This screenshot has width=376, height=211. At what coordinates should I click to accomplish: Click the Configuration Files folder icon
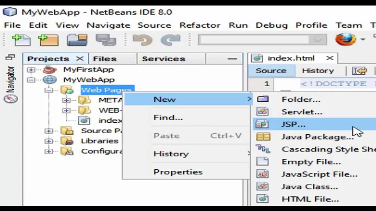click(x=67, y=151)
